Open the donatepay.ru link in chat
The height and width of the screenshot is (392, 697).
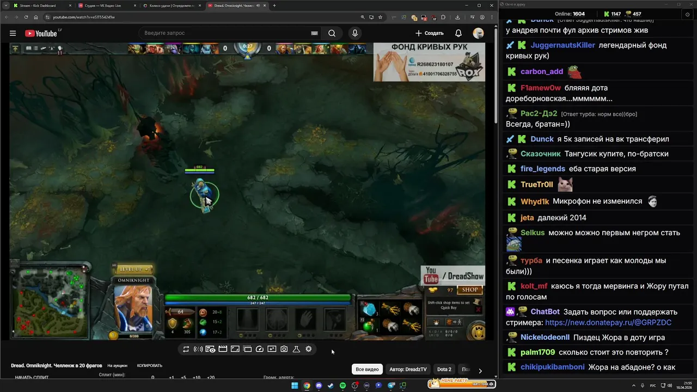tap(608, 322)
